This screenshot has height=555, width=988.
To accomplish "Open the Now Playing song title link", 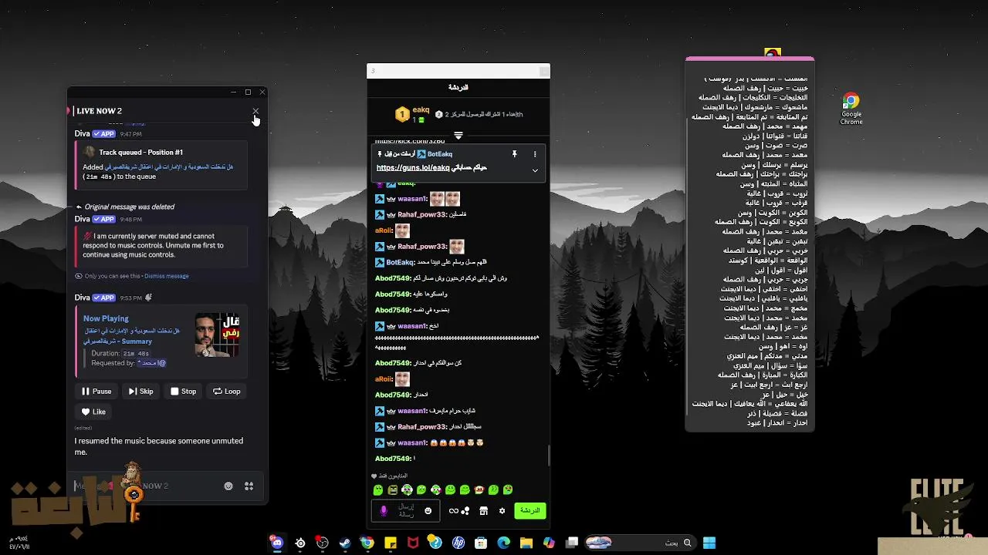I will [131, 335].
